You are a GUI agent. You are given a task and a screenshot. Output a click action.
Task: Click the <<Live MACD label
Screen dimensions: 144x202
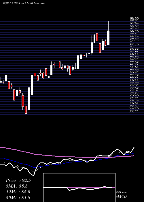pyautogui.click(x=121, y=194)
